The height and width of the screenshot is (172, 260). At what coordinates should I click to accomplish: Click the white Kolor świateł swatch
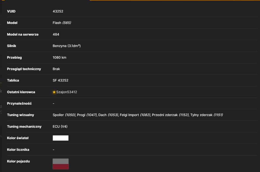point(61,138)
